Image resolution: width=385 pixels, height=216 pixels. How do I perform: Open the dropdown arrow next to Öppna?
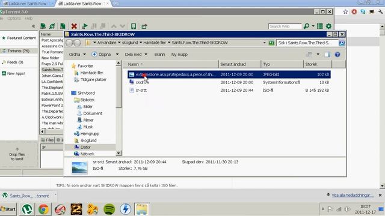point(117,55)
